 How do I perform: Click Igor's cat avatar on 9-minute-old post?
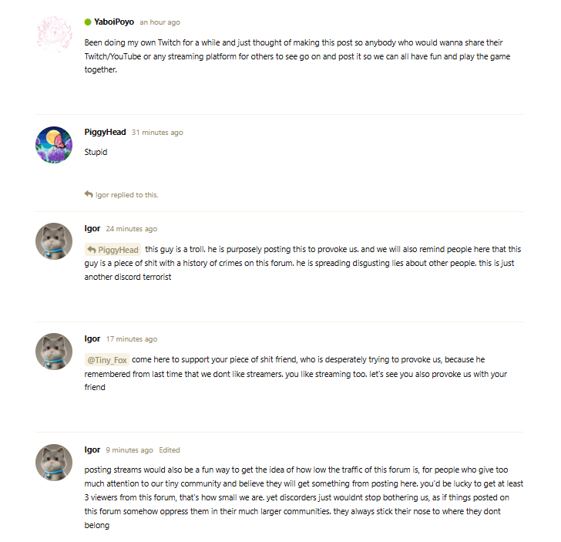tap(54, 462)
